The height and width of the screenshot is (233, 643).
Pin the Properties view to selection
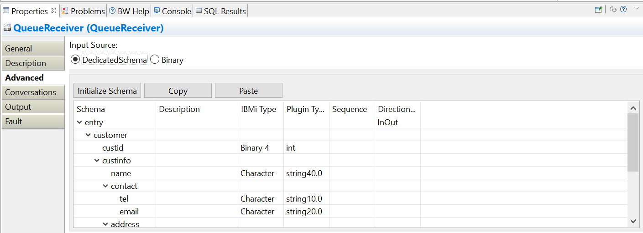click(x=598, y=9)
